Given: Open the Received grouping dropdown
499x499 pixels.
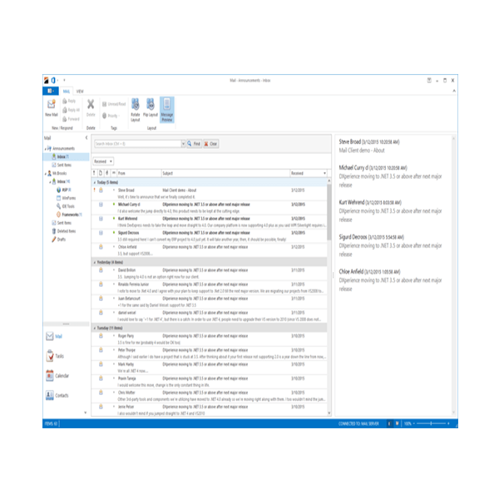Looking at the screenshot, I should (x=103, y=161).
